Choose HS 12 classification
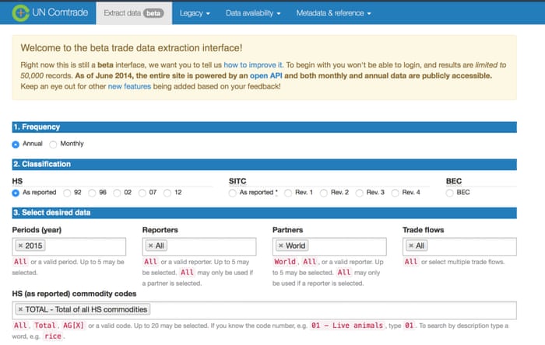The image size is (545, 345). tap(167, 193)
